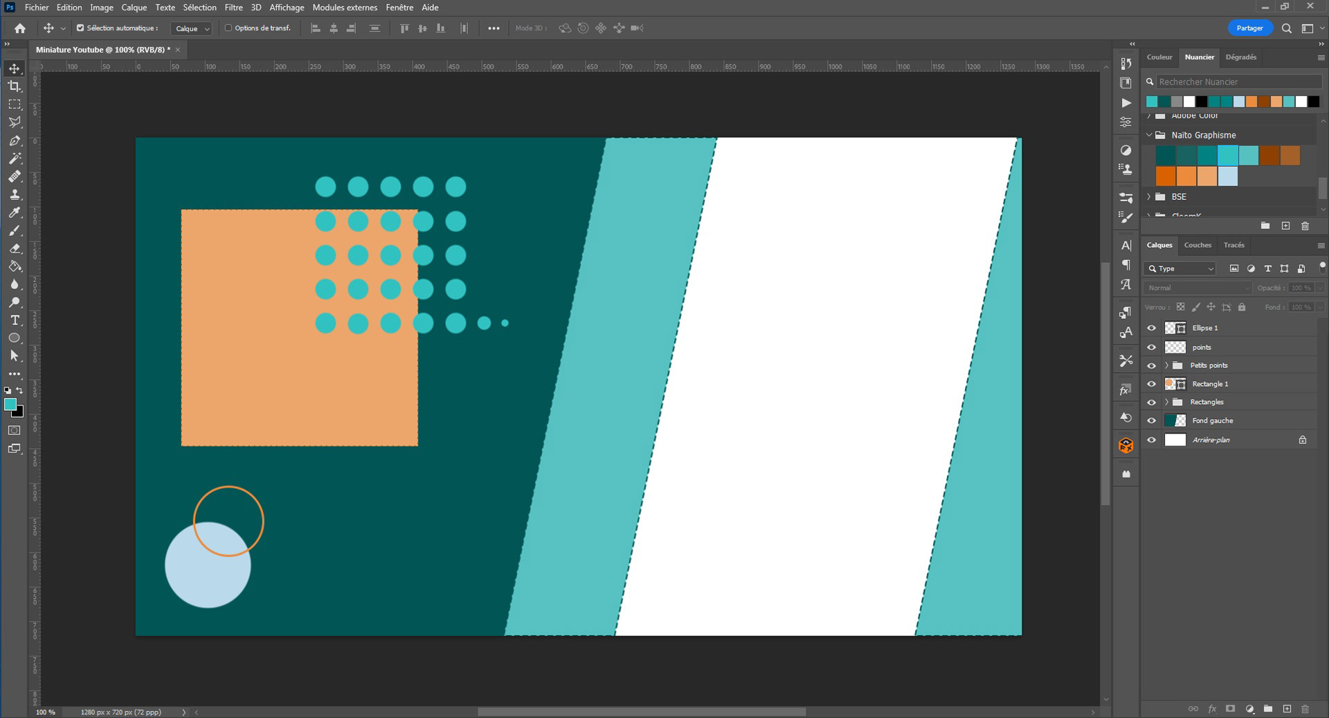Open the Nuancier panel menu
The image size is (1329, 718).
pyautogui.click(x=1321, y=57)
